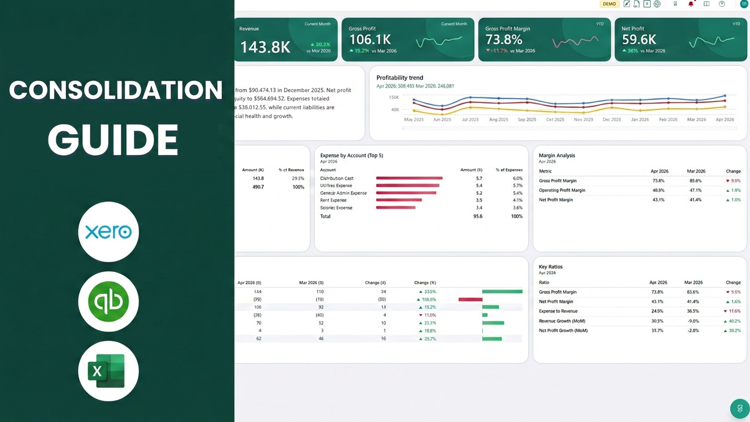This screenshot has width=750, height=422.
Task: Select the Operating Profit Margin row in Margin Analysis
Action: pyautogui.click(x=640, y=190)
